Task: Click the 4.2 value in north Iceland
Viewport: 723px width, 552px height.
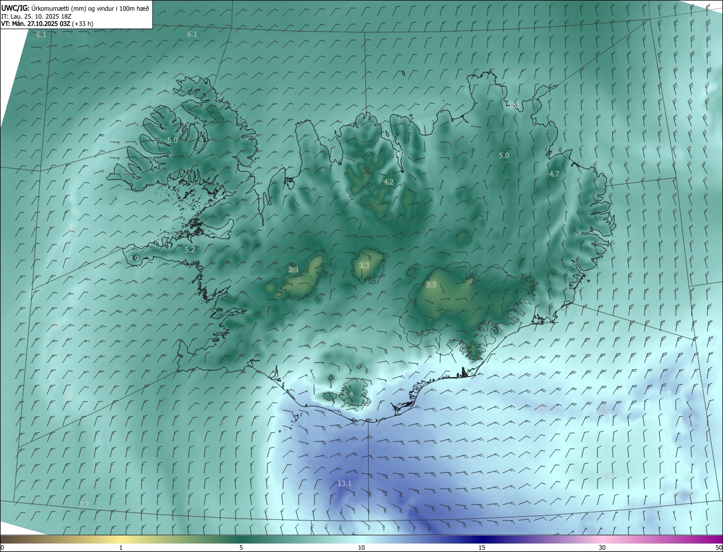Action: (389, 182)
